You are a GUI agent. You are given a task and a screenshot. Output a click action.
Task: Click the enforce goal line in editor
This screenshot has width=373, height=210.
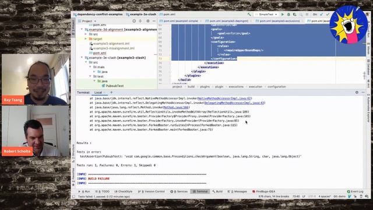[234, 33]
